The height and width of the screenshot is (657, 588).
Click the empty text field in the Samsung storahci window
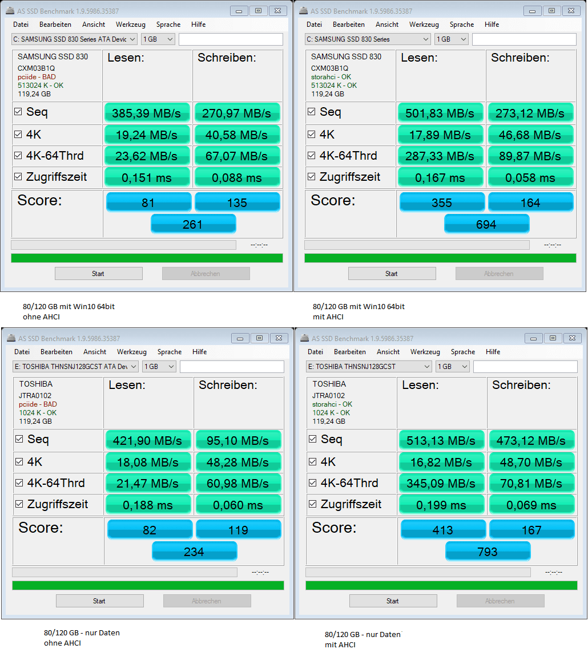pos(524,39)
